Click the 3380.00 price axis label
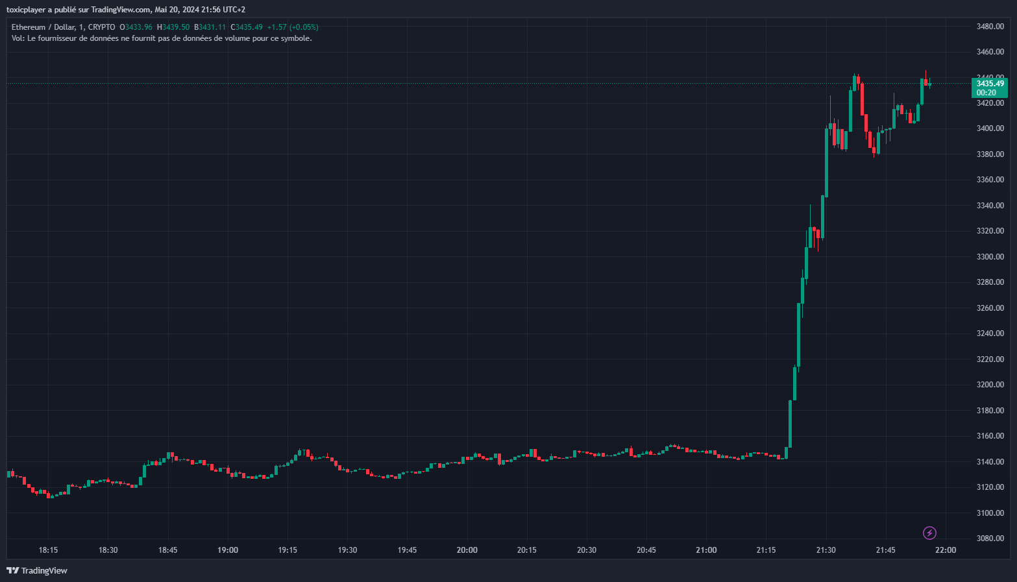This screenshot has height=582, width=1017. [990, 154]
